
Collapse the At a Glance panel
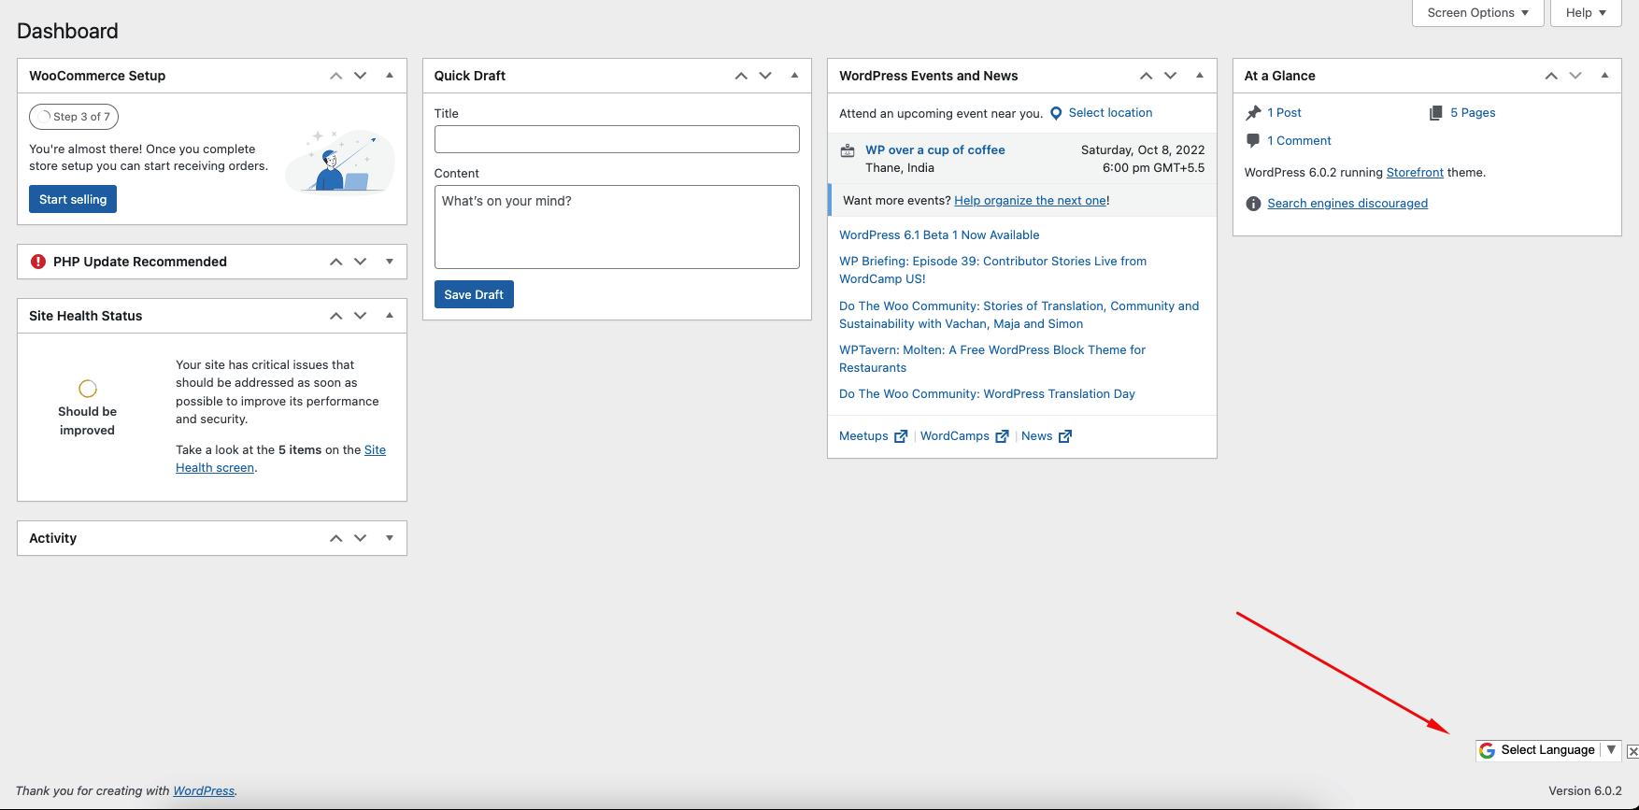coord(1604,76)
